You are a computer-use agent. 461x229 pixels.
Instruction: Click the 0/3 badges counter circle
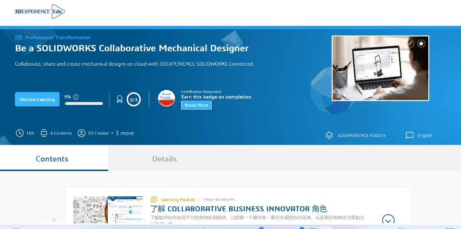pyautogui.click(x=134, y=100)
